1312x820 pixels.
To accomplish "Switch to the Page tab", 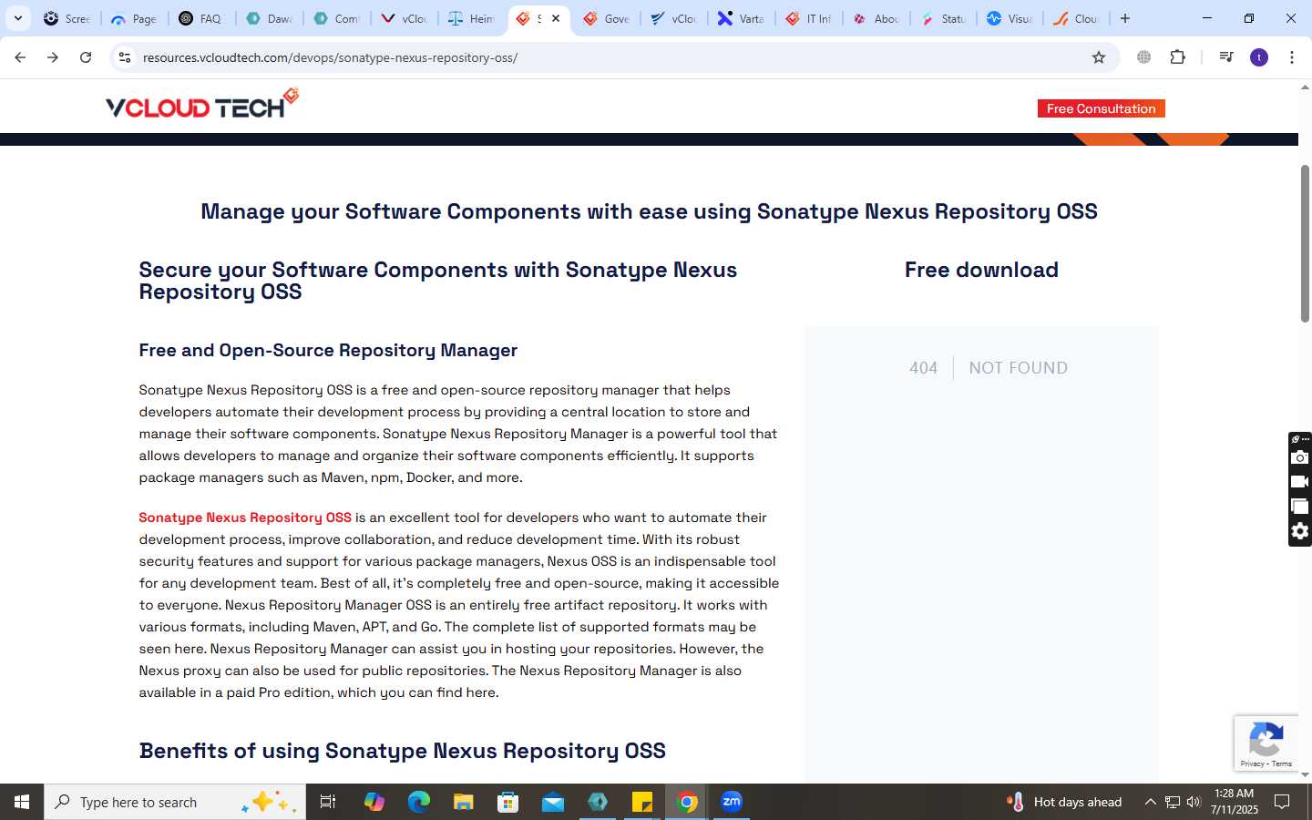I will (134, 18).
